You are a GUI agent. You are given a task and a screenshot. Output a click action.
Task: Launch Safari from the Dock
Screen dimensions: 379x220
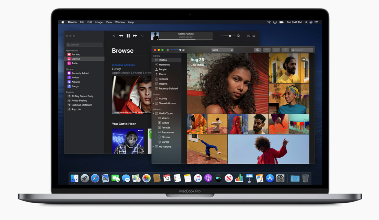point(95,178)
